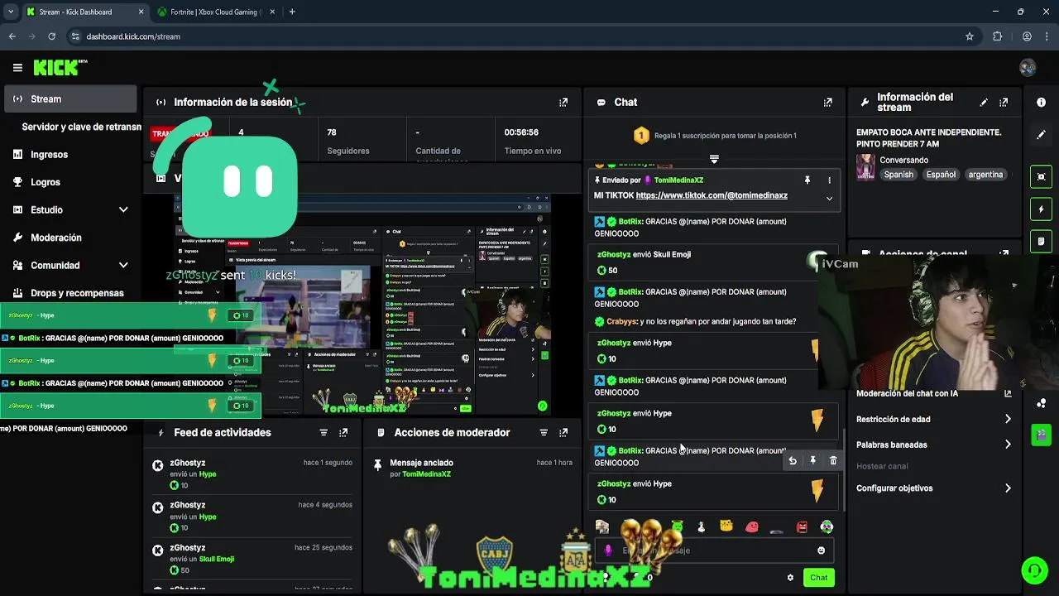
Task: Open chat settings gear icon
Action: [x=790, y=578]
